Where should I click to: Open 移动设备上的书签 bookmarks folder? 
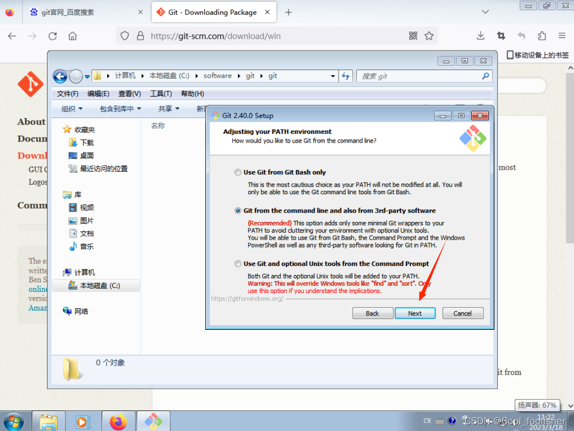537,55
